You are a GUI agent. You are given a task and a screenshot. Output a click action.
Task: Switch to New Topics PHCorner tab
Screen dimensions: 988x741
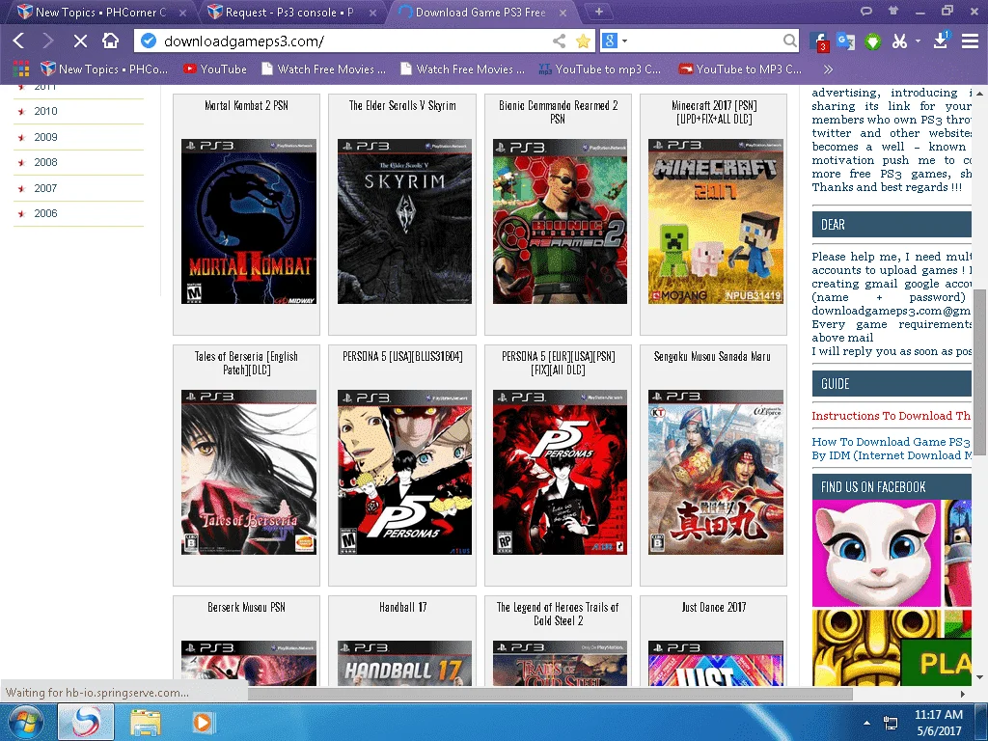(100, 12)
